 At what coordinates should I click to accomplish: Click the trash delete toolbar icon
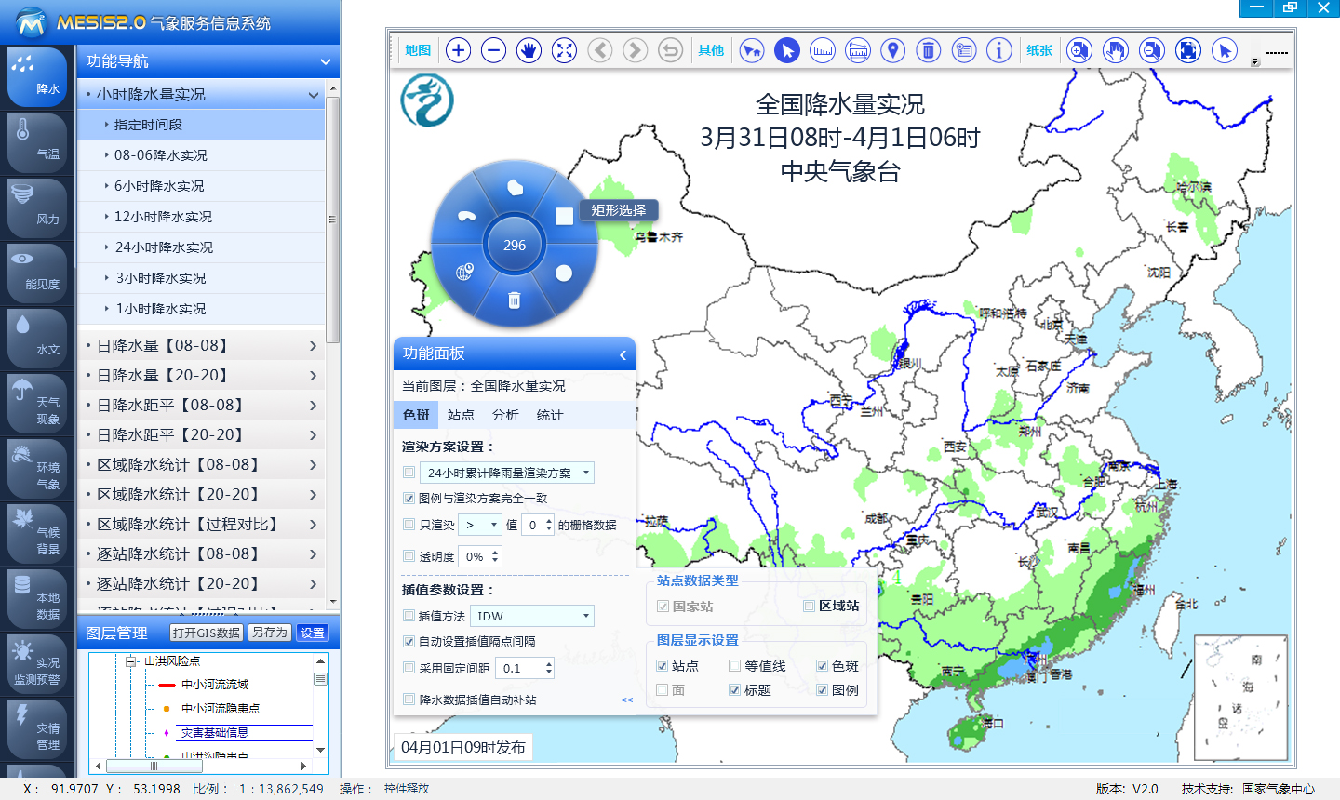click(x=928, y=50)
